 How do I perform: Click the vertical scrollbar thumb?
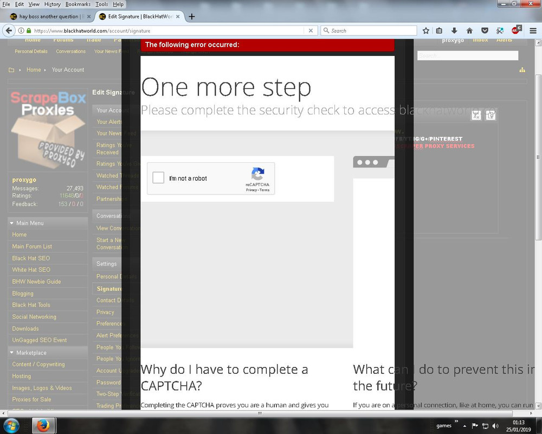point(538,157)
